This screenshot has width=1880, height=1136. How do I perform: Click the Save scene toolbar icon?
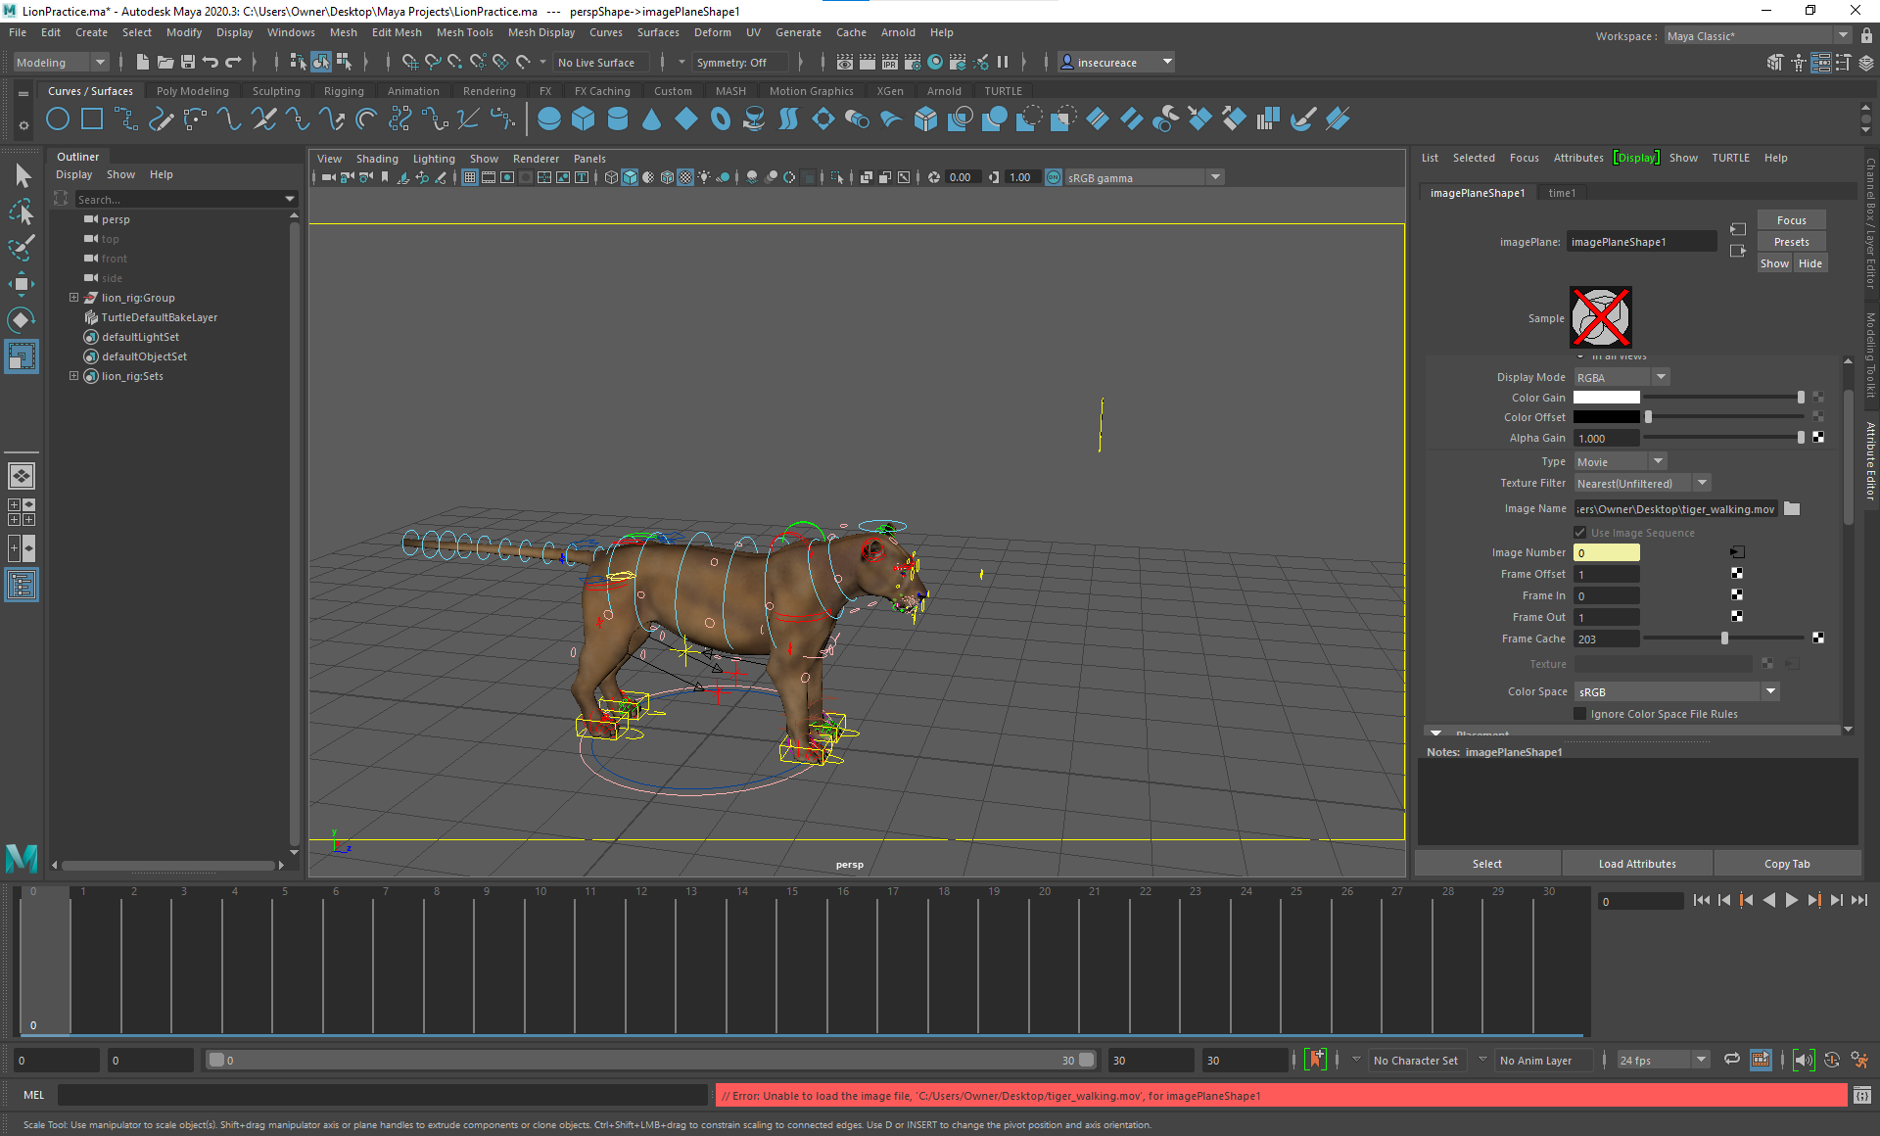(188, 62)
